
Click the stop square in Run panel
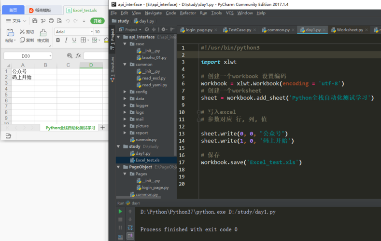click(120, 220)
